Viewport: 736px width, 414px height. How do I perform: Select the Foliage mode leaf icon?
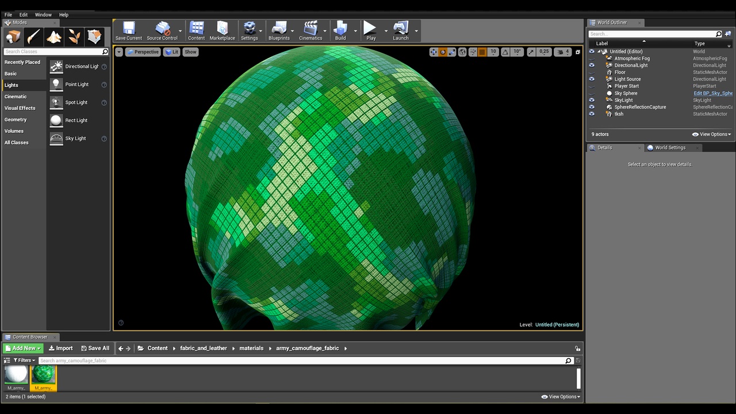click(x=74, y=37)
